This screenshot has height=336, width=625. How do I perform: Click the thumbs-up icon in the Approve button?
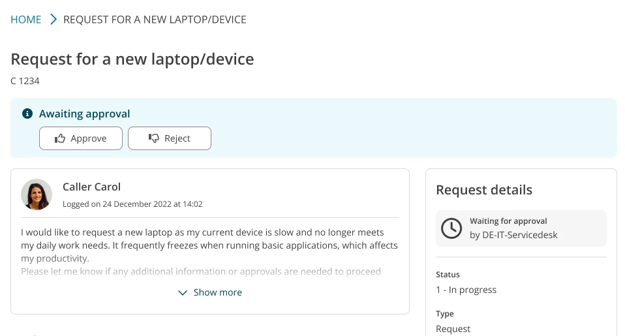pyautogui.click(x=61, y=138)
